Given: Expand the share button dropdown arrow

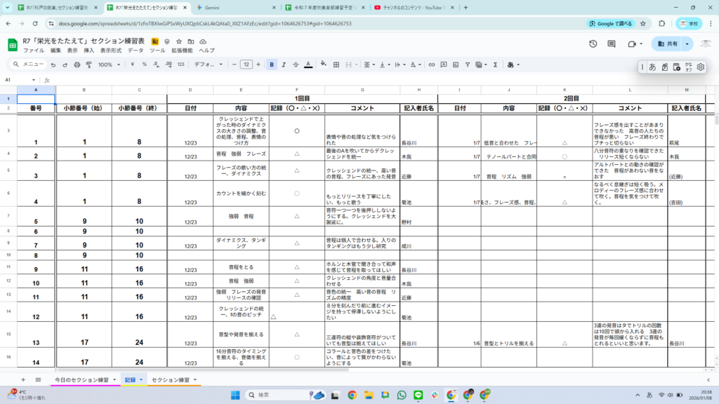Looking at the screenshot, I should (x=687, y=43).
